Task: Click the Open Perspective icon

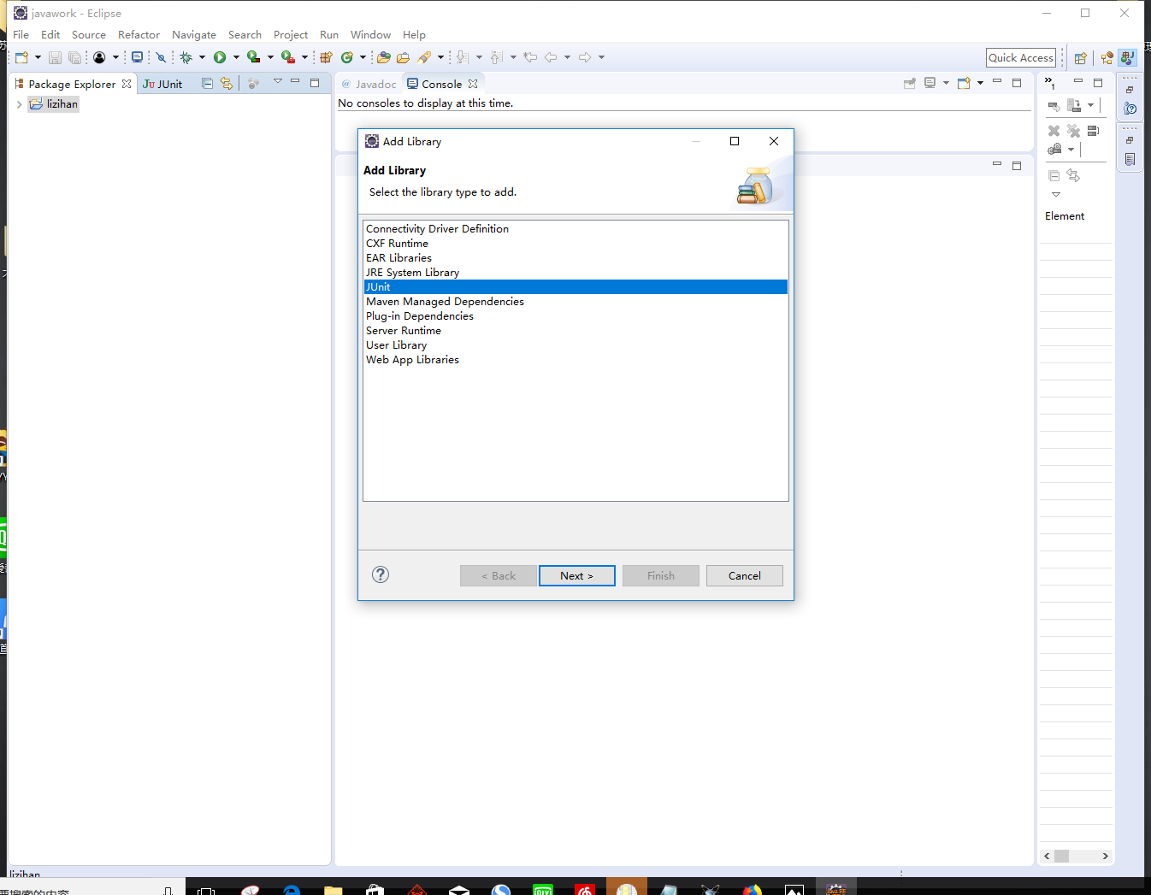Action: click(1081, 58)
